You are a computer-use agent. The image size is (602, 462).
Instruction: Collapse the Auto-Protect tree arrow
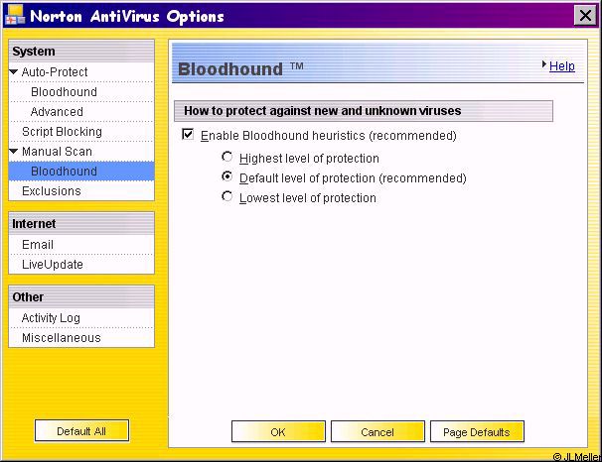14,72
